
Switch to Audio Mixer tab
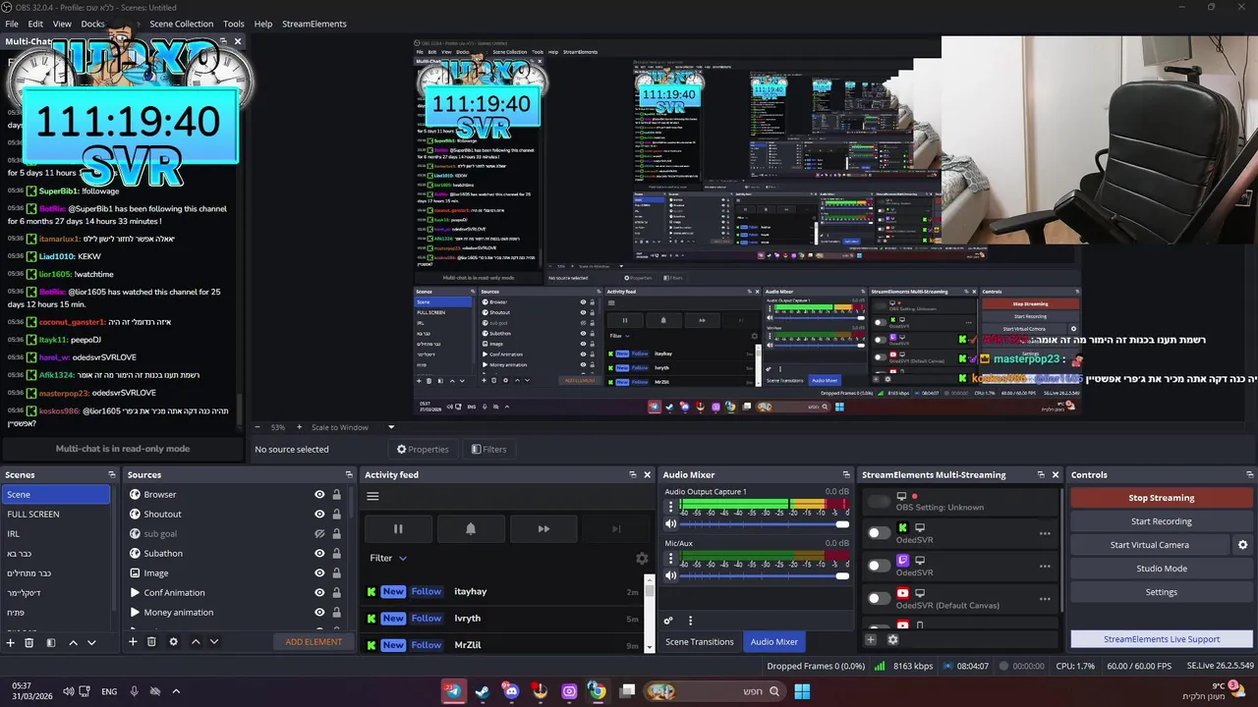click(774, 642)
